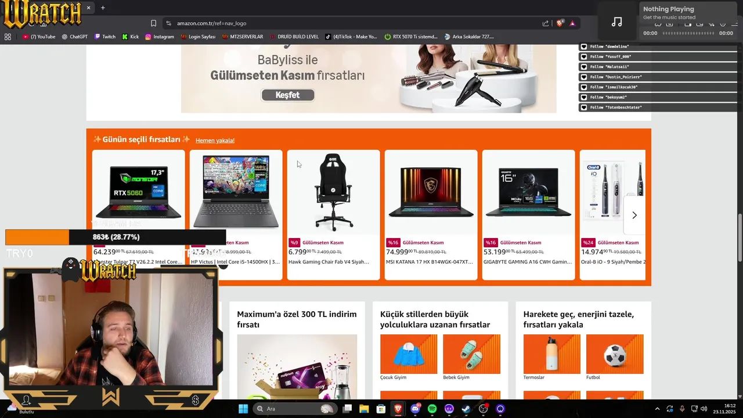Open Steam from the taskbar
The height and width of the screenshot is (418, 743).
click(x=466, y=409)
